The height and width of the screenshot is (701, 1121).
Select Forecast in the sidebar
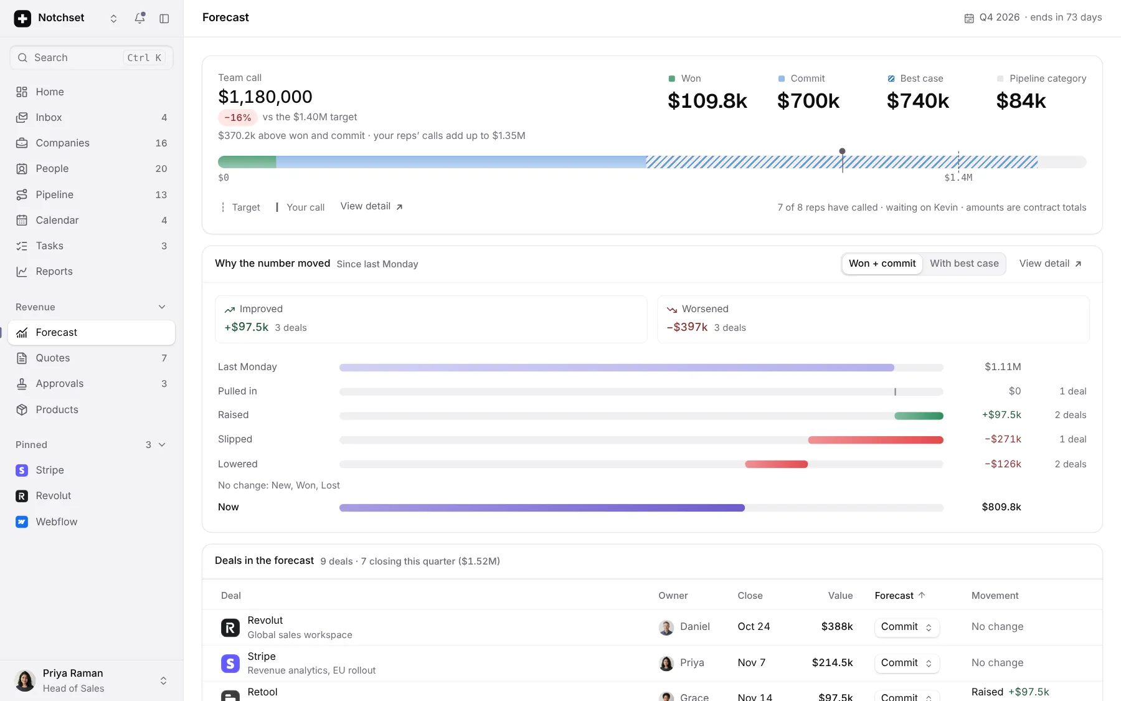(x=92, y=332)
